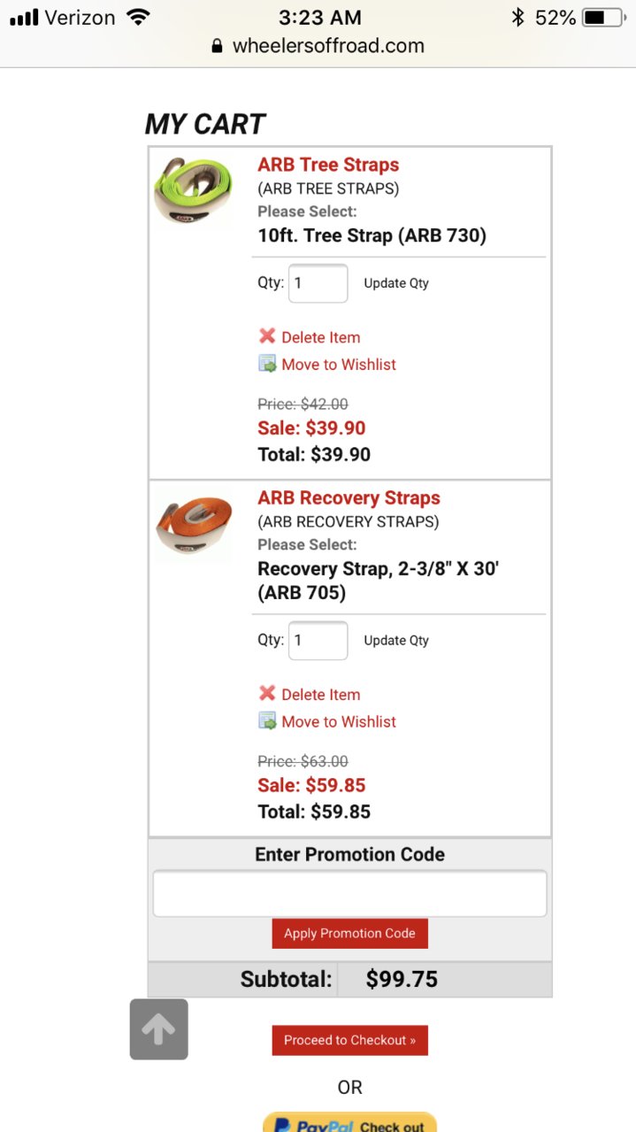Tap the scroll-to-top arrow icon
Screen dimensions: 636x1132
(159, 1029)
